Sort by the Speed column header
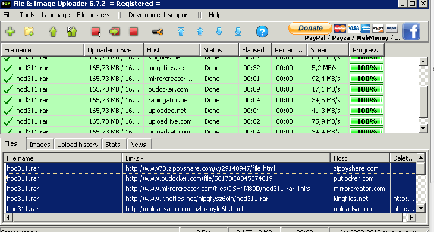434x232 pixels. tap(328, 50)
